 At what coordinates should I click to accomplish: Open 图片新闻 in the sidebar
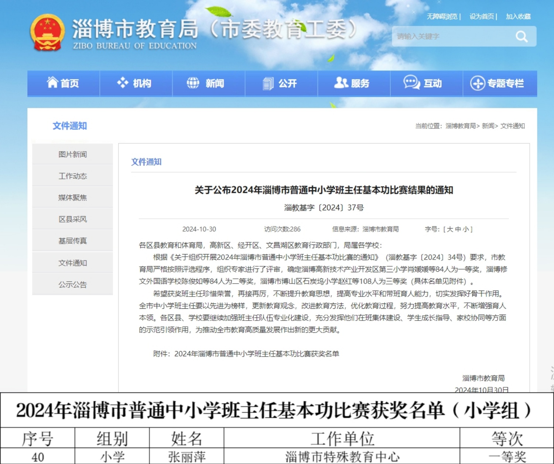(x=72, y=155)
